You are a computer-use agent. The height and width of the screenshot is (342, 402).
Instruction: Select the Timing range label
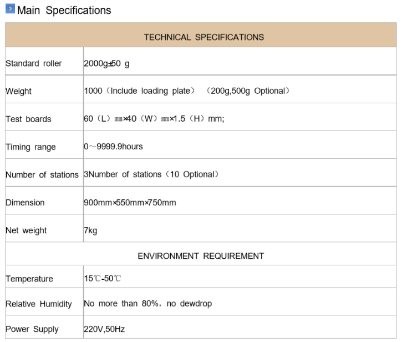point(31,147)
